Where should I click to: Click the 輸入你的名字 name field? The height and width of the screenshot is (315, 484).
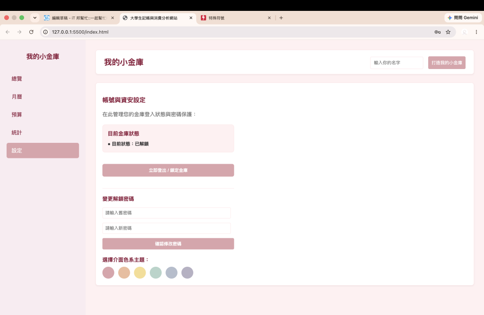click(397, 63)
